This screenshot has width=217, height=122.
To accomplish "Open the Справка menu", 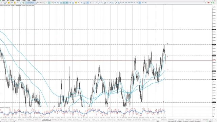I will point(34,1).
